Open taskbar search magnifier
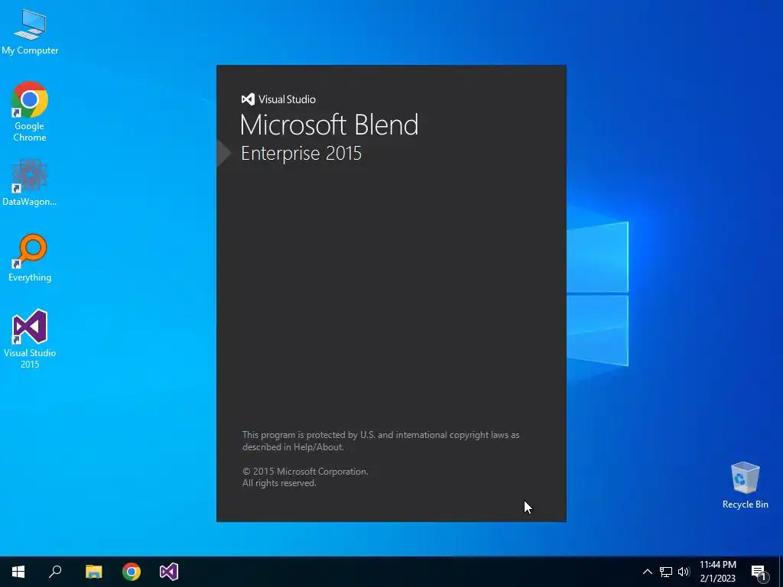Image resolution: width=783 pixels, height=587 pixels. click(x=55, y=572)
